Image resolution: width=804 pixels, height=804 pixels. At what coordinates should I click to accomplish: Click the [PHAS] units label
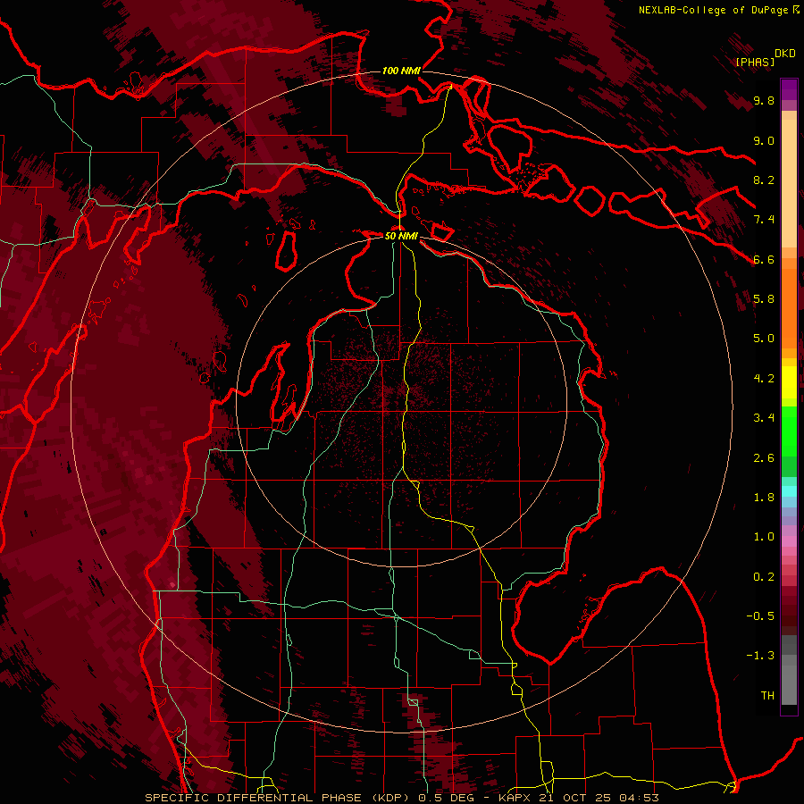click(755, 63)
